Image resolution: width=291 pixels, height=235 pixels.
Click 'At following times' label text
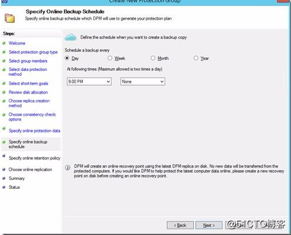pos(115,69)
